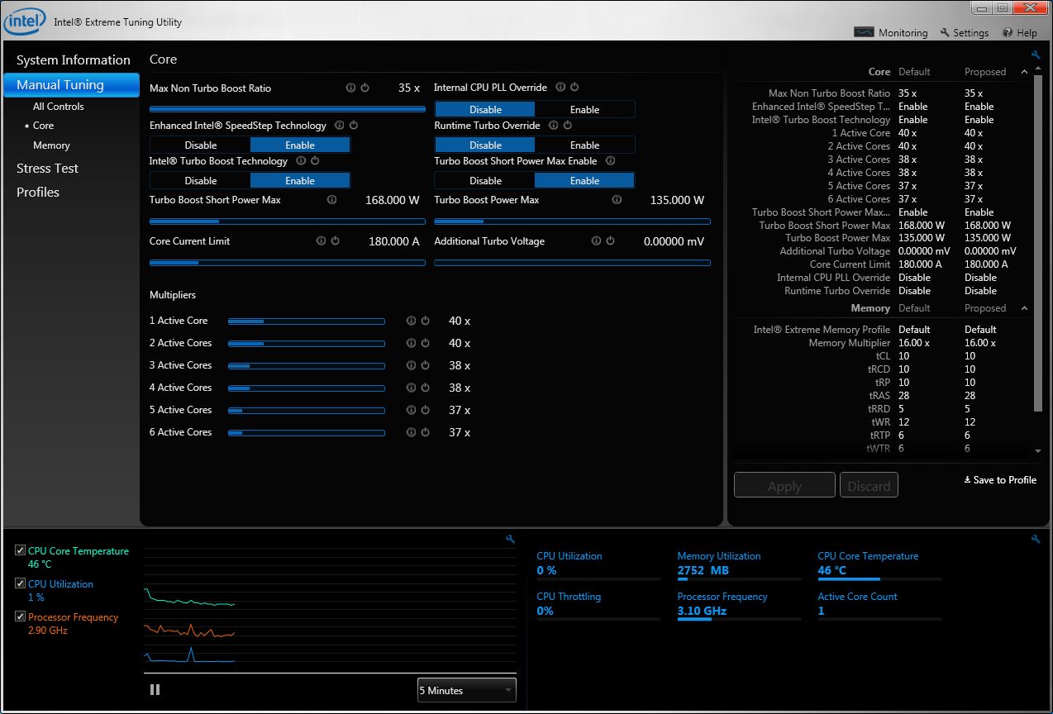1053x714 pixels.
Task: Click wrench icon above the utilization readouts
Action: click(1036, 540)
